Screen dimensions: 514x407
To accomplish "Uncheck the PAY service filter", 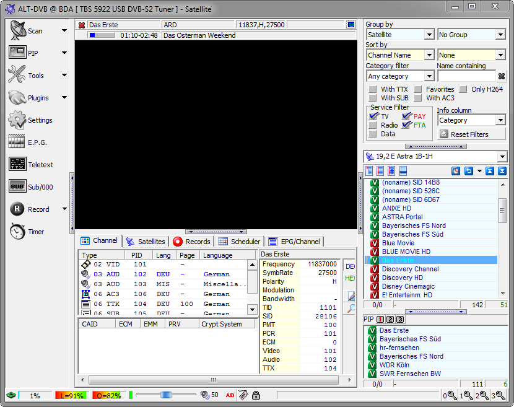I will pos(406,116).
